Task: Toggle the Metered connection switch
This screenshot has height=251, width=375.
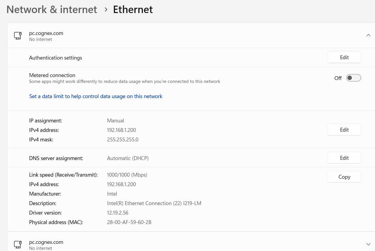Action: [x=354, y=78]
